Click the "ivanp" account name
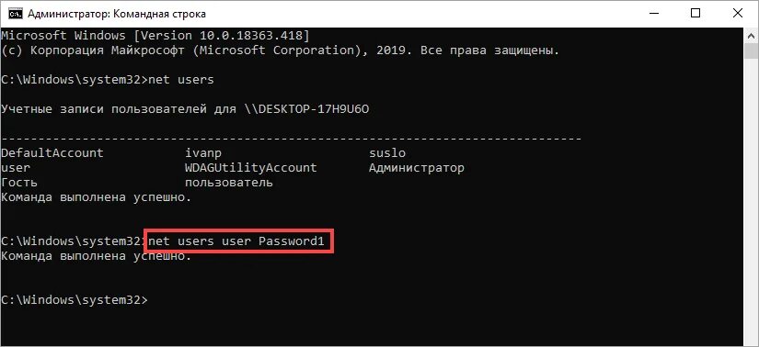759x347 pixels. click(203, 153)
